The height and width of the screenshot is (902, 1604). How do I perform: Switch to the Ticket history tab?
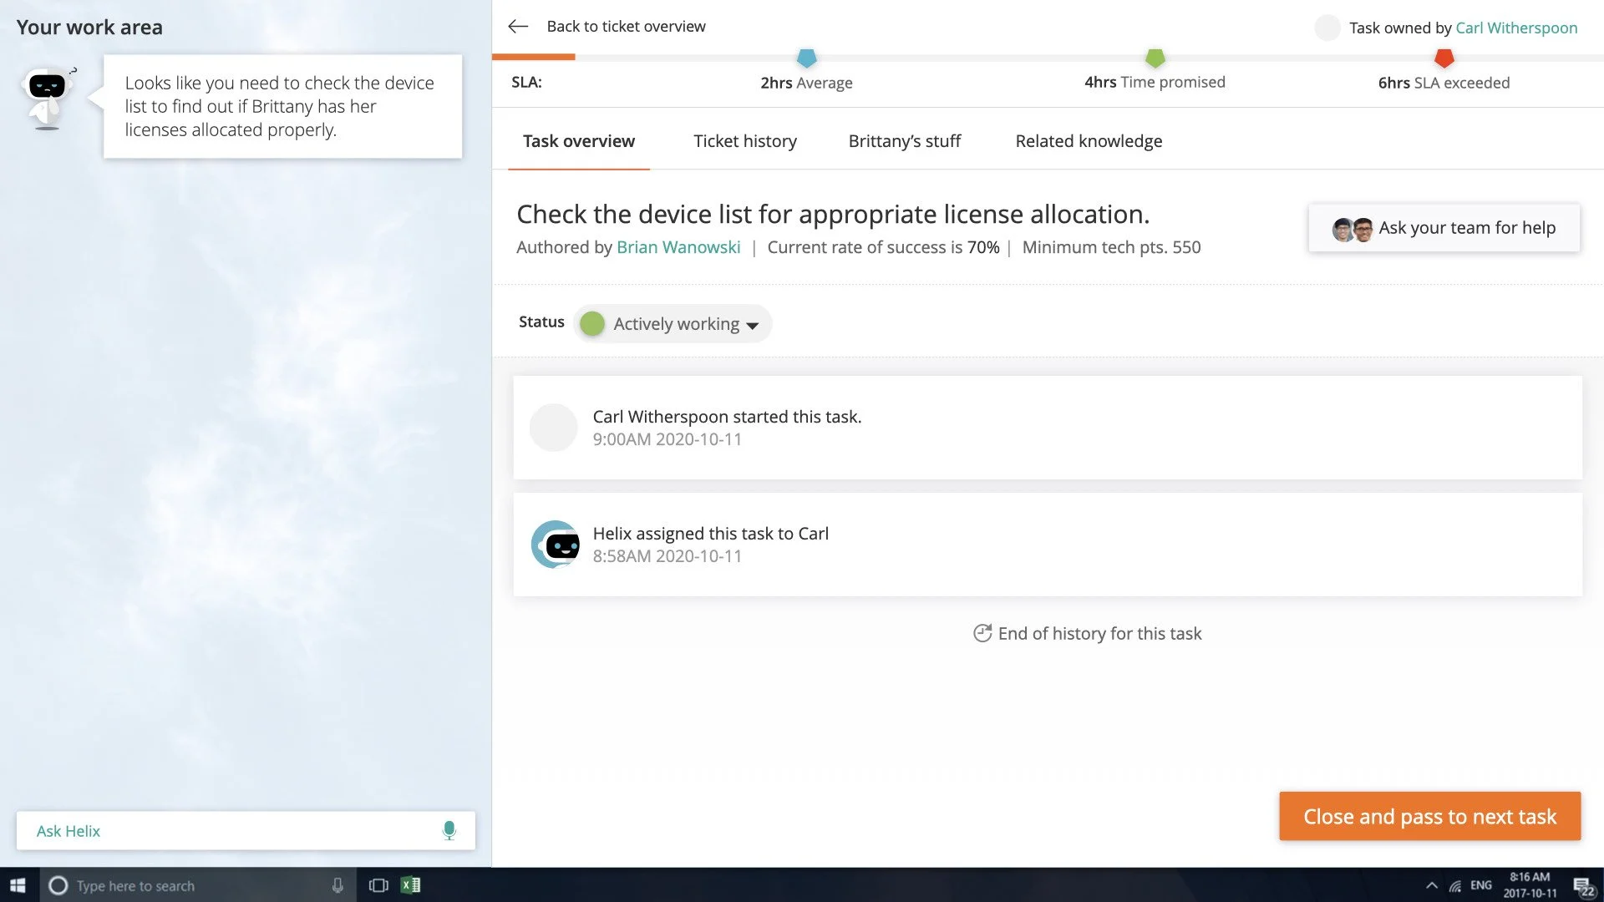744,141
